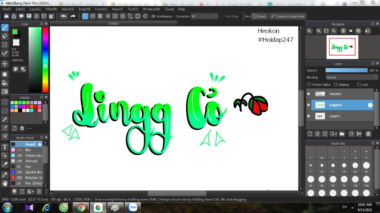Open the Window menu
This screenshot has height=213, width=380.
pos(151,9)
